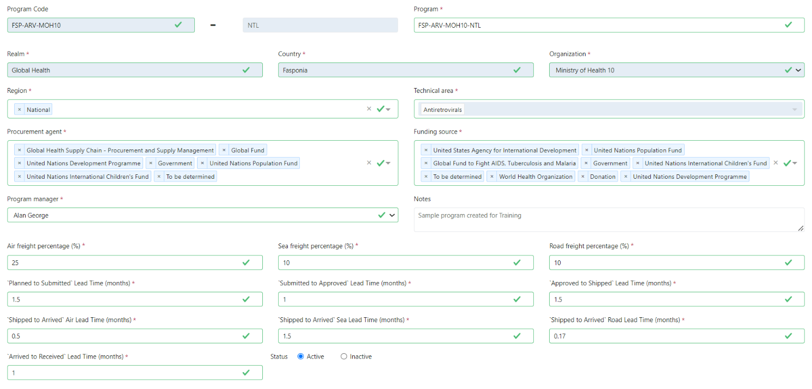Click the Active status label
Image resolution: width=812 pixels, height=389 pixels.
coord(316,356)
